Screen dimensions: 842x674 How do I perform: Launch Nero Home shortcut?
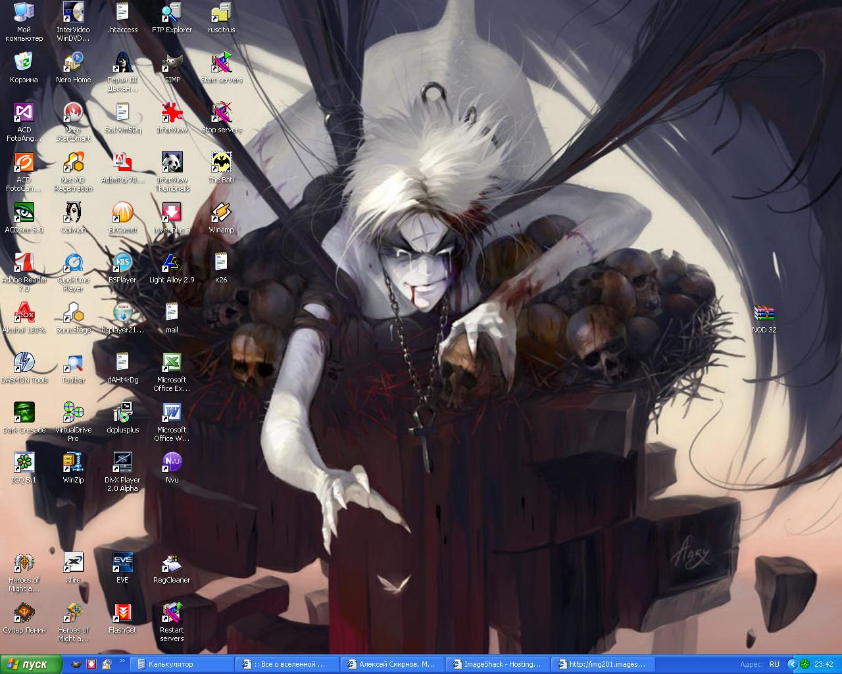(x=73, y=68)
